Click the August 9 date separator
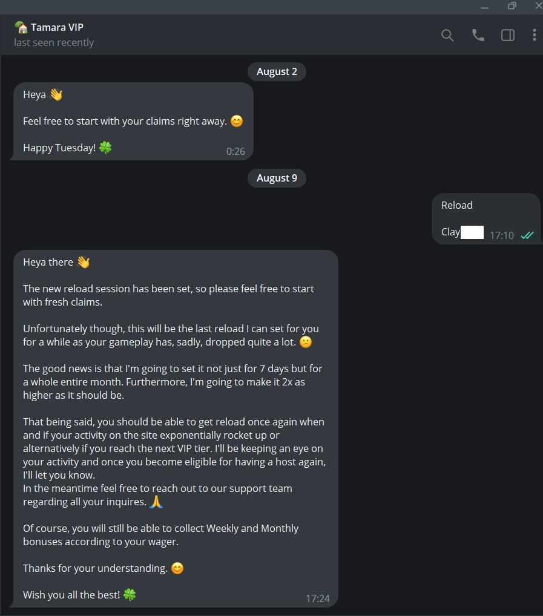 [x=277, y=178]
